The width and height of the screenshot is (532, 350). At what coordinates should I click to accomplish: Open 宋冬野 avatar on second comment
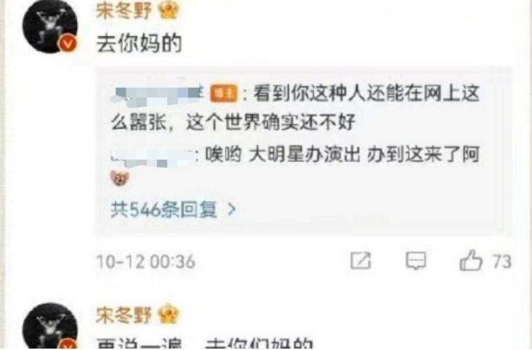50,326
